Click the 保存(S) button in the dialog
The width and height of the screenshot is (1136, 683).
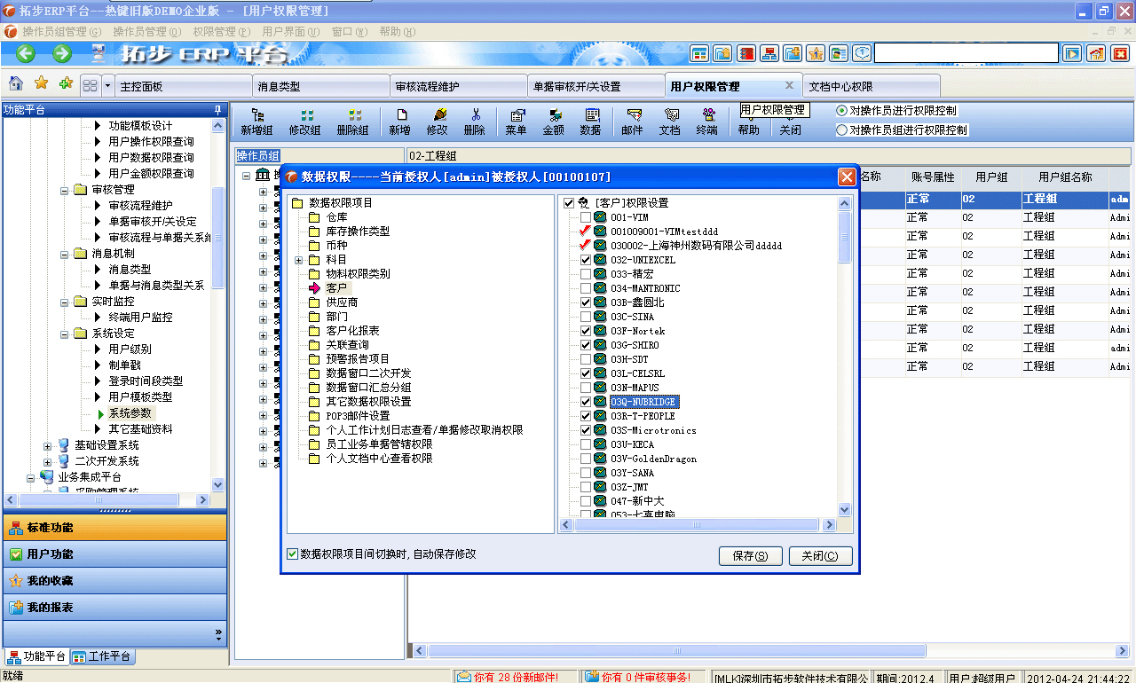click(750, 555)
